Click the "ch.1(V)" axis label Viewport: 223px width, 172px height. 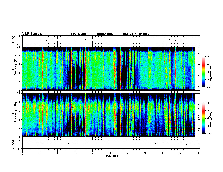14,40
